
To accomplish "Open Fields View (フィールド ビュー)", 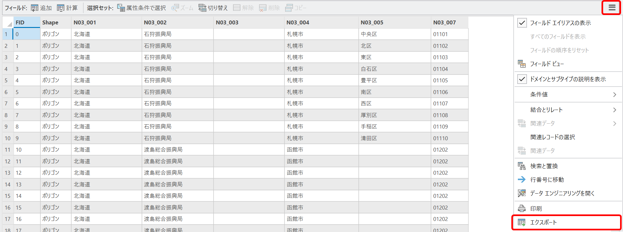I will pyautogui.click(x=547, y=64).
